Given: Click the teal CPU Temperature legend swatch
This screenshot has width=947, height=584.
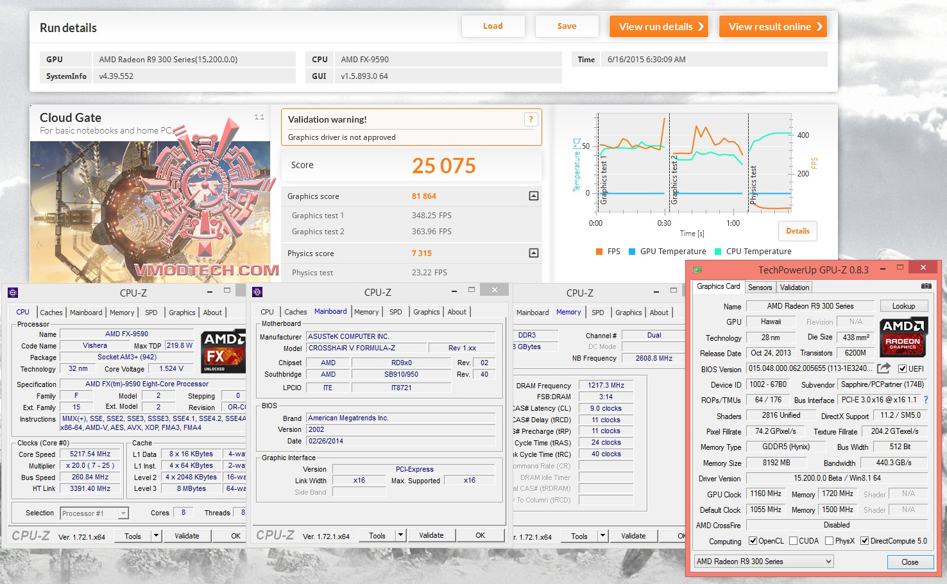Looking at the screenshot, I should pyautogui.click(x=718, y=252).
